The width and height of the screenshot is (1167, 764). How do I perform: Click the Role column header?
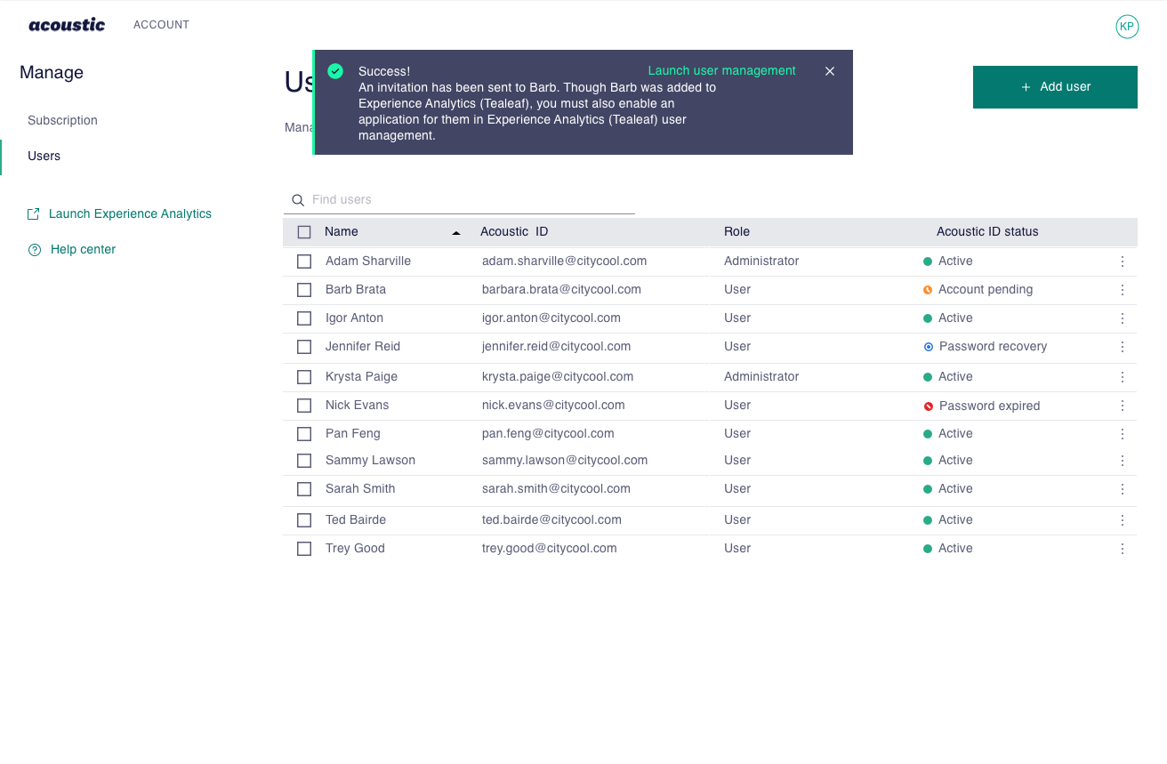coord(736,231)
